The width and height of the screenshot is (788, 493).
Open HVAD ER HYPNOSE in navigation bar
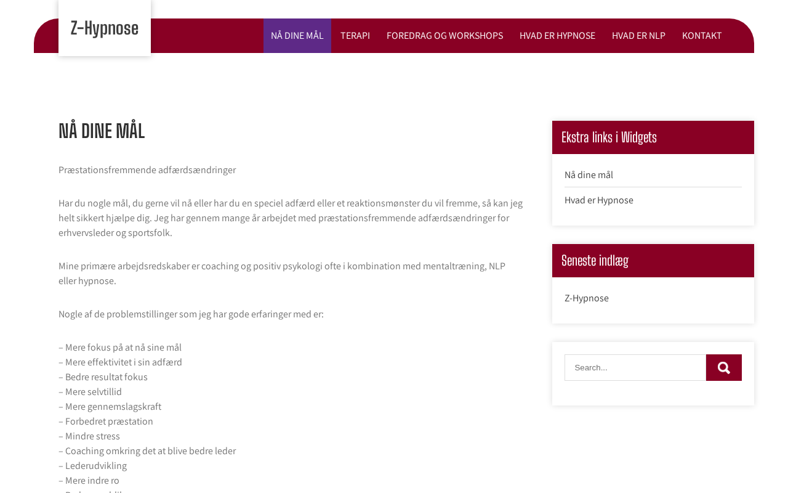557,36
